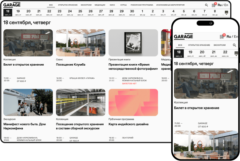Screen dimensions: 240x161
Task: Select the Открытое хранение tab in desktop menu
Action: tap(68, 5)
